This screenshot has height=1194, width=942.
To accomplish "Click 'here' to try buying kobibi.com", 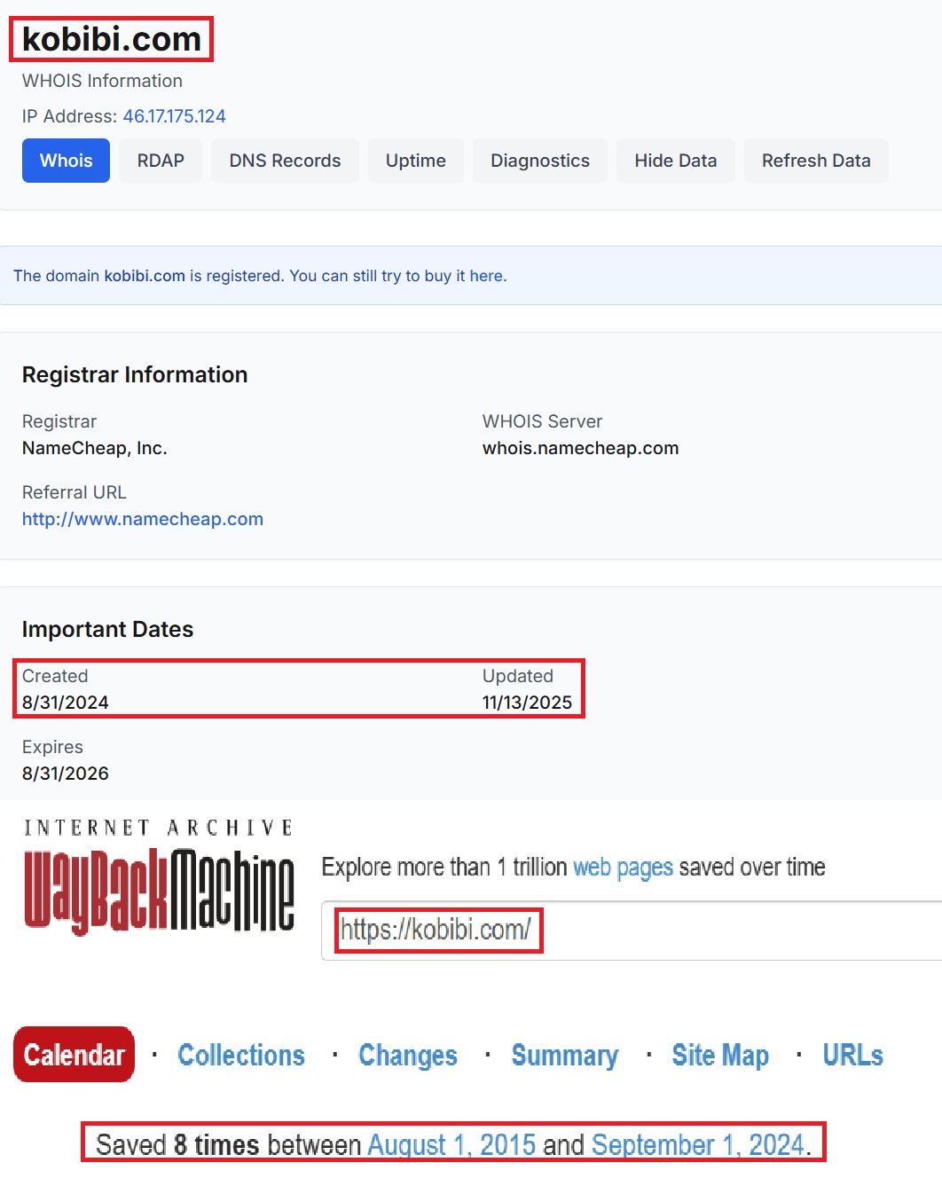I will coord(486,276).
